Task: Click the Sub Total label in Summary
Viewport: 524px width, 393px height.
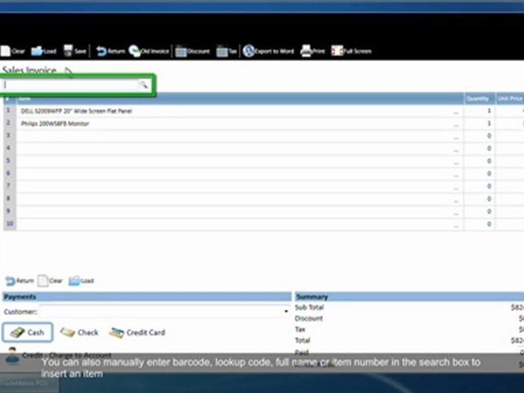Action: pyautogui.click(x=309, y=307)
